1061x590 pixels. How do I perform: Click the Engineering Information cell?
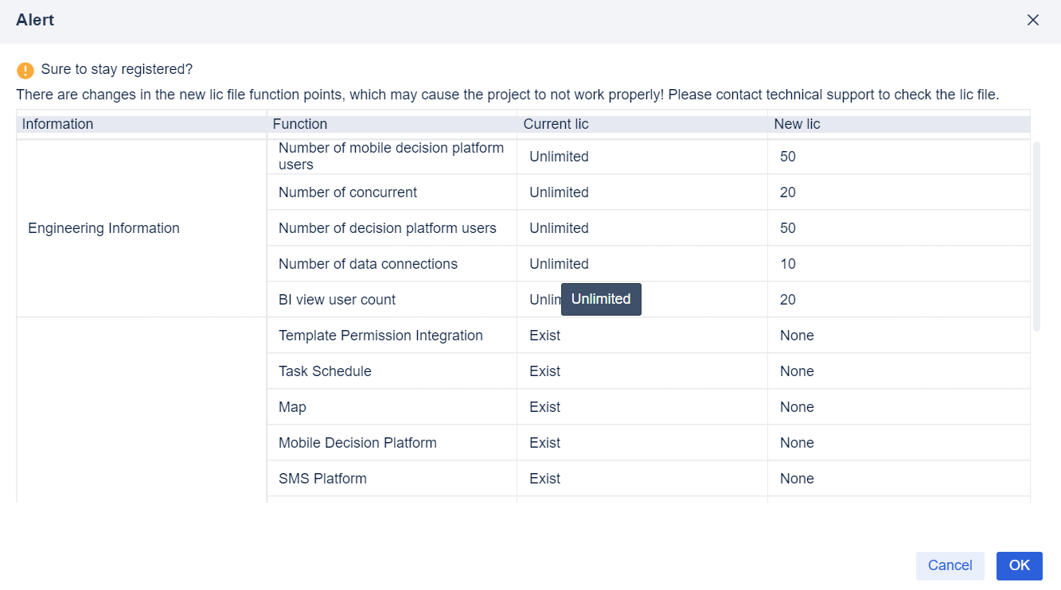point(103,228)
